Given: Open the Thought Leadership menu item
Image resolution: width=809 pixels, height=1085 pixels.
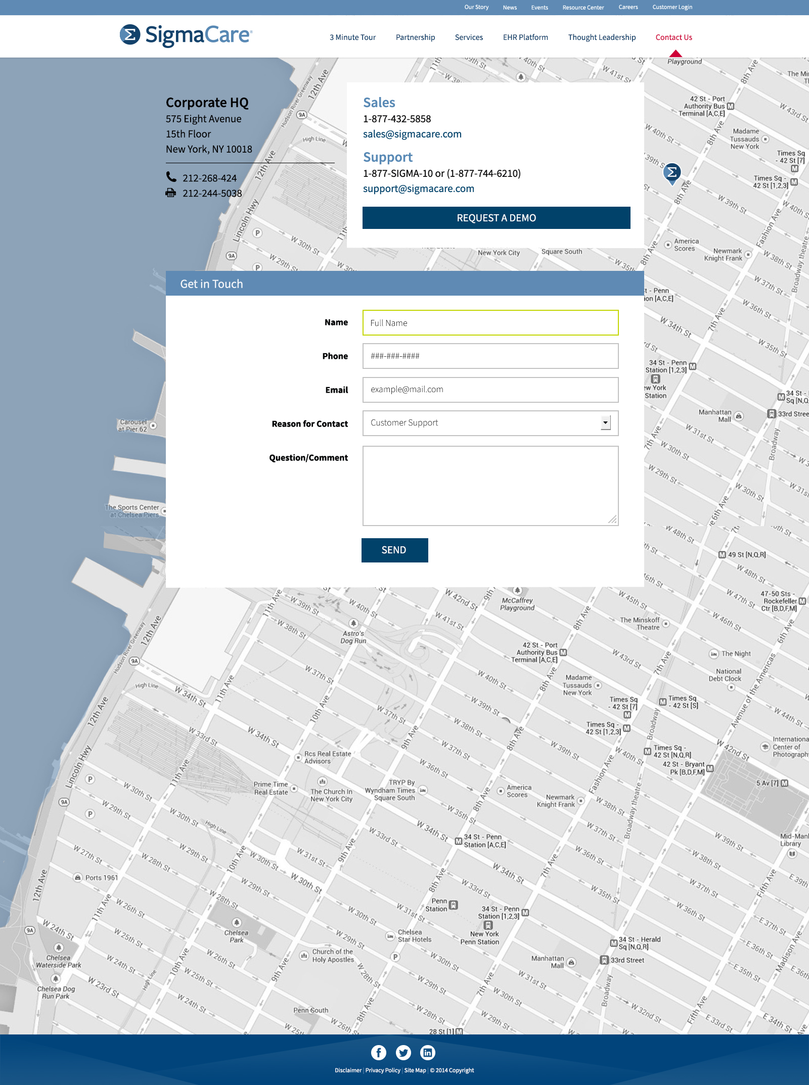Looking at the screenshot, I should [602, 37].
